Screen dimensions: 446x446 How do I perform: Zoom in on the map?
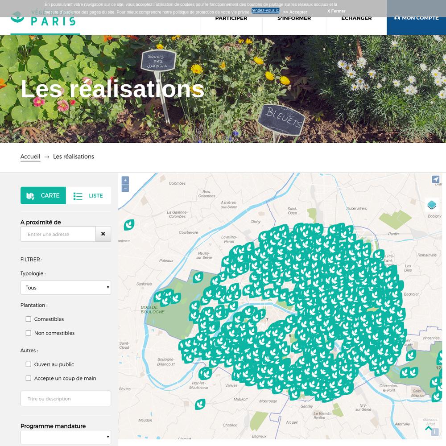click(x=125, y=180)
